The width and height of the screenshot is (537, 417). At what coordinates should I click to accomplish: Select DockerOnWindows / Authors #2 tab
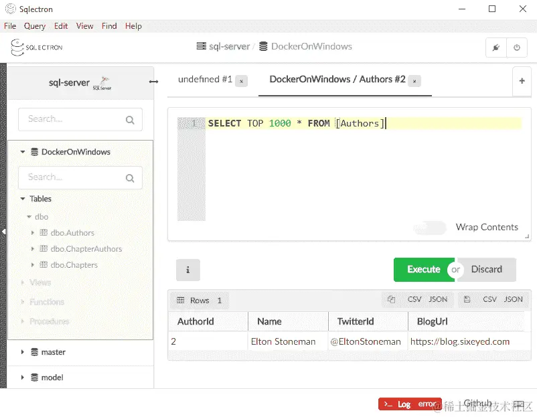[x=337, y=80]
